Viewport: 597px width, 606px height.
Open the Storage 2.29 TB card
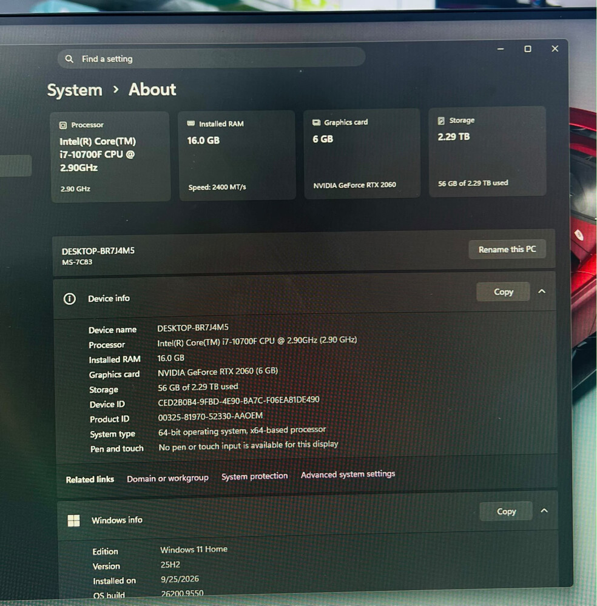pos(488,151)
